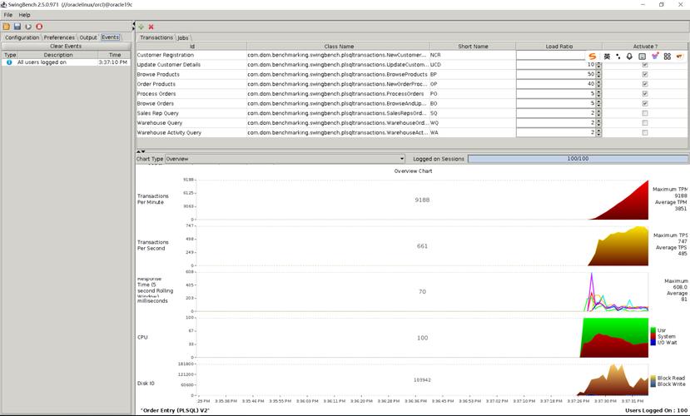Image resolution: width=690 pixels, height=416 pixels.
Task: Open the Help menu
Action: coord(24,15)
